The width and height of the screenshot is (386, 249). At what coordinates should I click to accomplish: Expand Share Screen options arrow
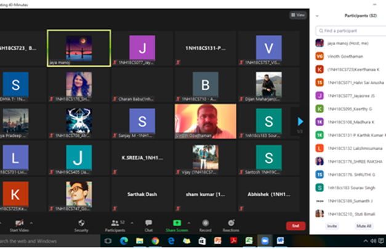pos(188,223)
